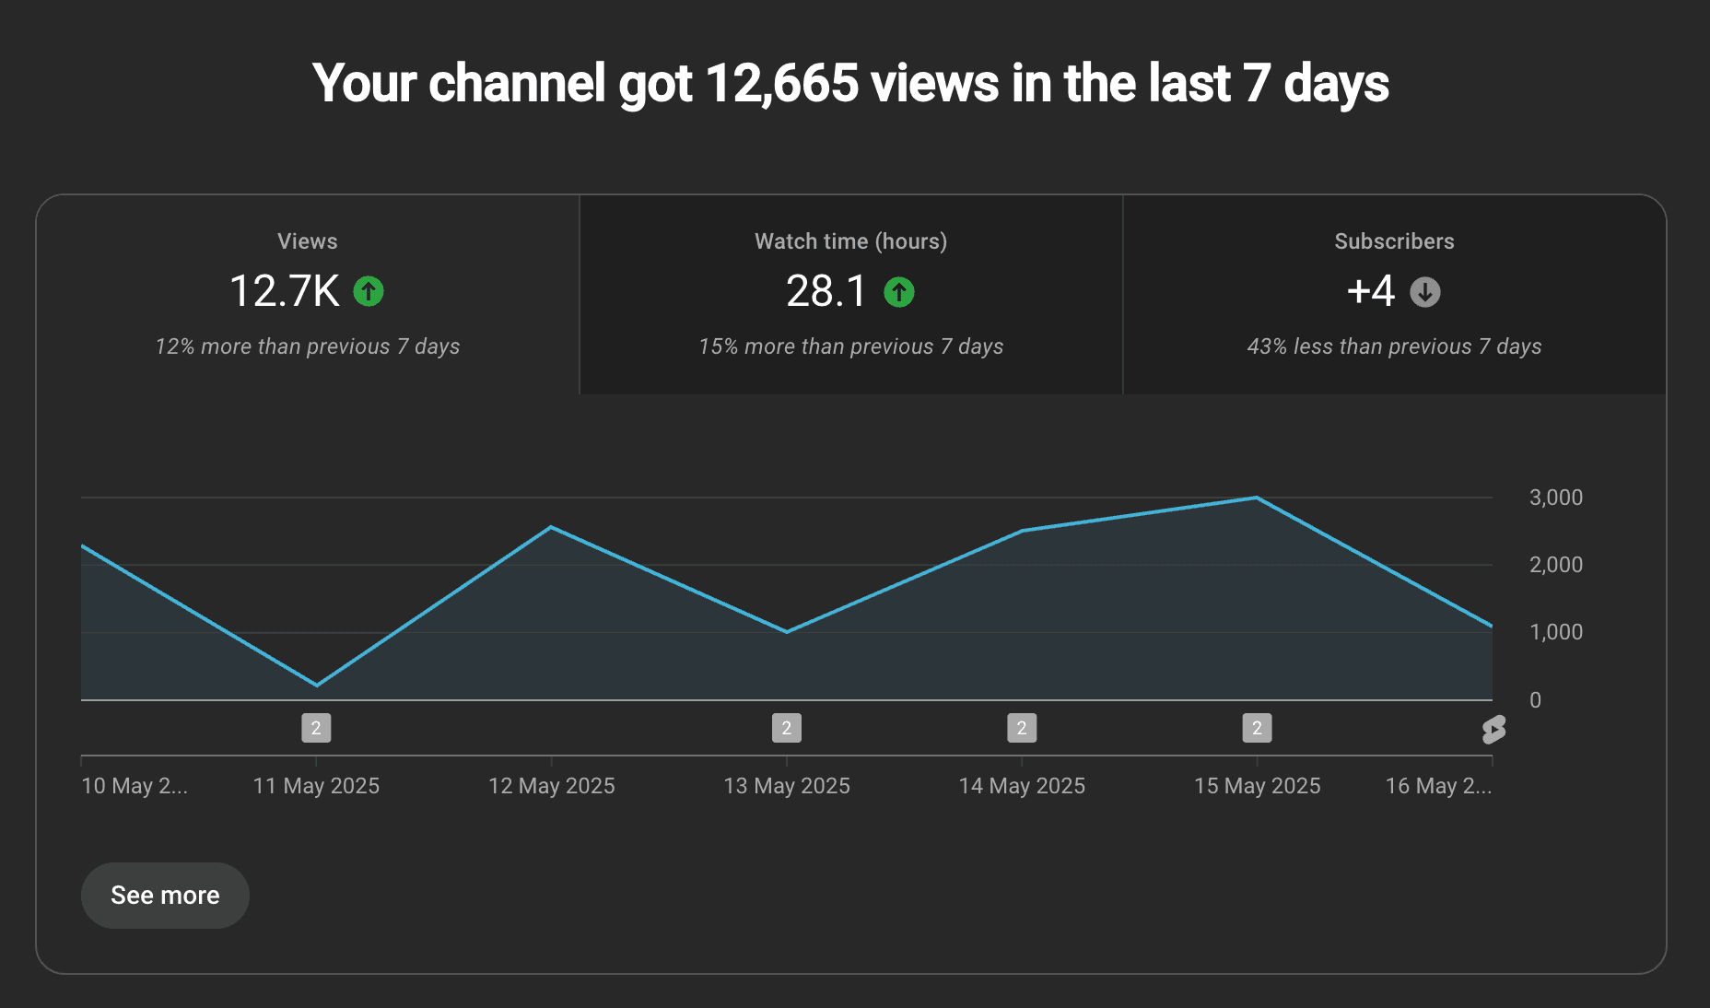Open the video marker under 13 May 2025
The image size is (1710, 1008).
tap(787, 728)
